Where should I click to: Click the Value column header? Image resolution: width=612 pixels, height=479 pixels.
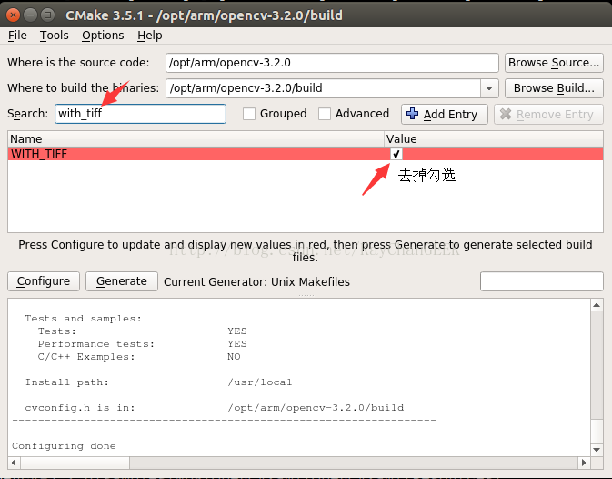(x=494, y=138)
